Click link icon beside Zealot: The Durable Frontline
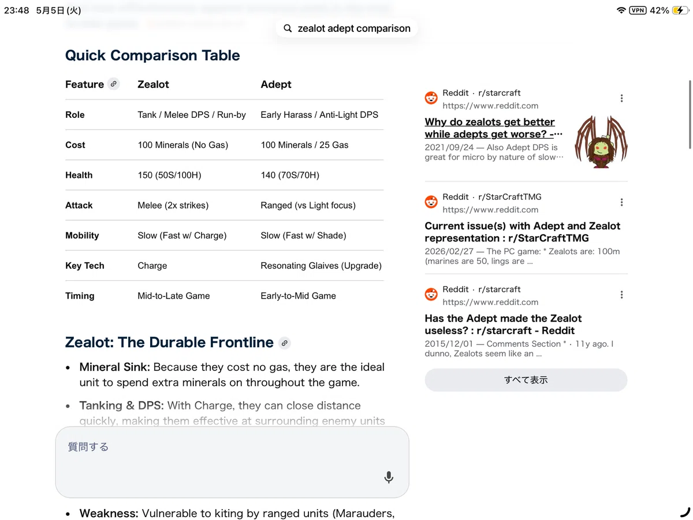This screenshot has height=520, width=693. [284, 343]
